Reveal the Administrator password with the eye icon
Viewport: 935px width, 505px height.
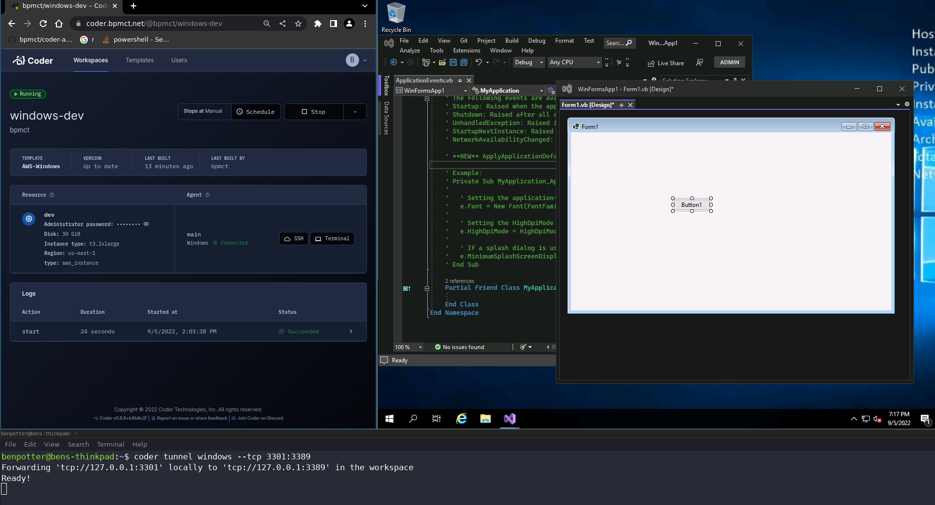click(146, 224)
